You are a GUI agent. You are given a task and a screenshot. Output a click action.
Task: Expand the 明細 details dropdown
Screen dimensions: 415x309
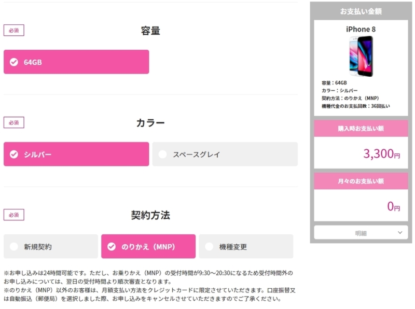click(x=361, y=233)
